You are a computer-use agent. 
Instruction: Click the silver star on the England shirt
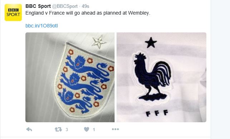(x=99, y=42)
